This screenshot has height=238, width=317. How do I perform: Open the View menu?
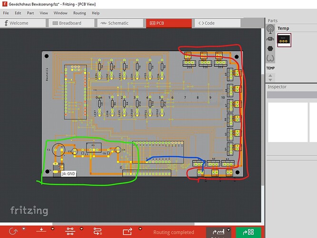pyautogui.click(x=44, y=13)
